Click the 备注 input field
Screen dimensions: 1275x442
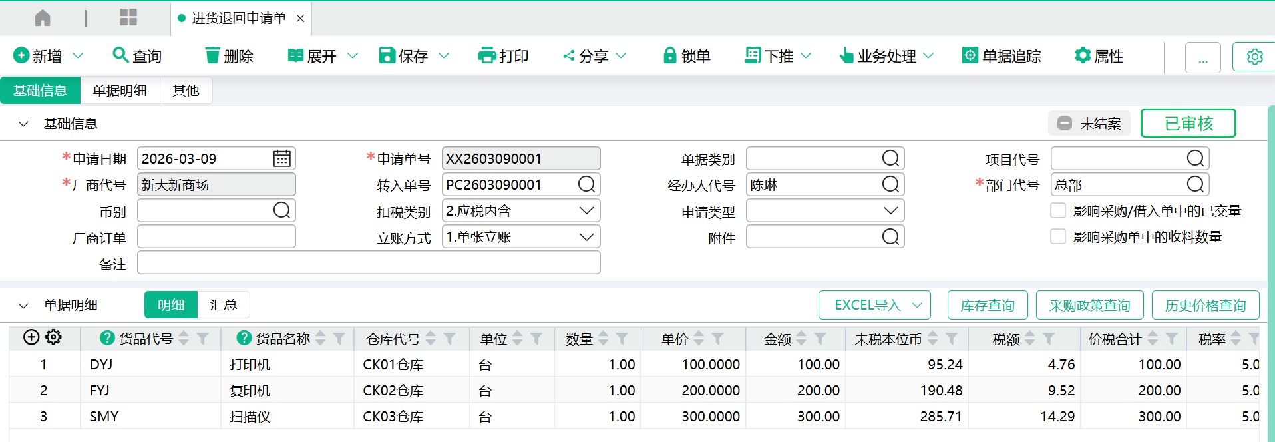pyautogui.click(x=369, y=263)
